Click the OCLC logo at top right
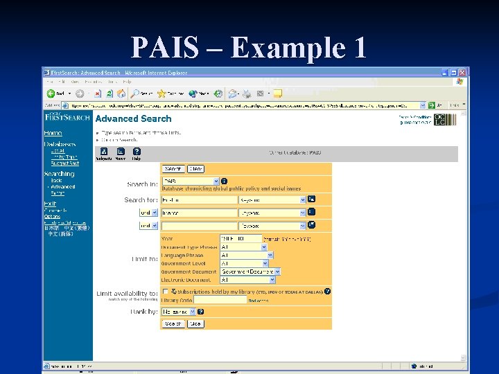Image resolution: width=499 pixels, height=374 pixels. (x=445, y=120)
